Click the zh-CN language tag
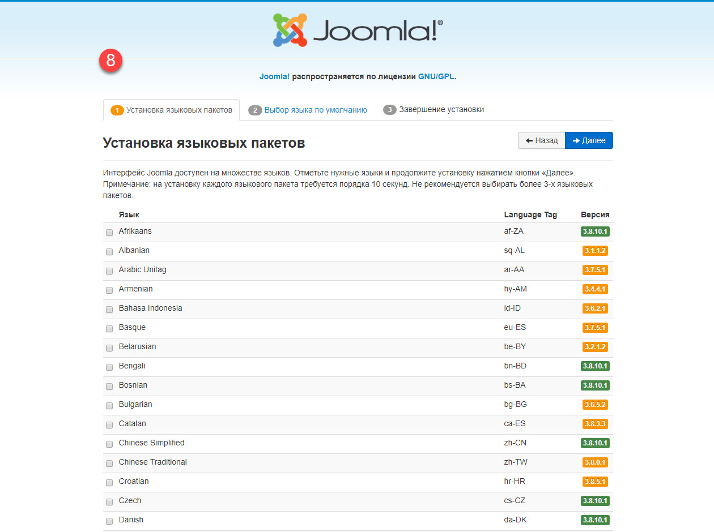Screen dimensions: 714x532 (515, 443)
